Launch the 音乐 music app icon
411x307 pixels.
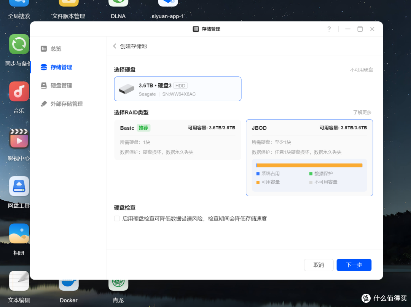[x=19, y=91]
